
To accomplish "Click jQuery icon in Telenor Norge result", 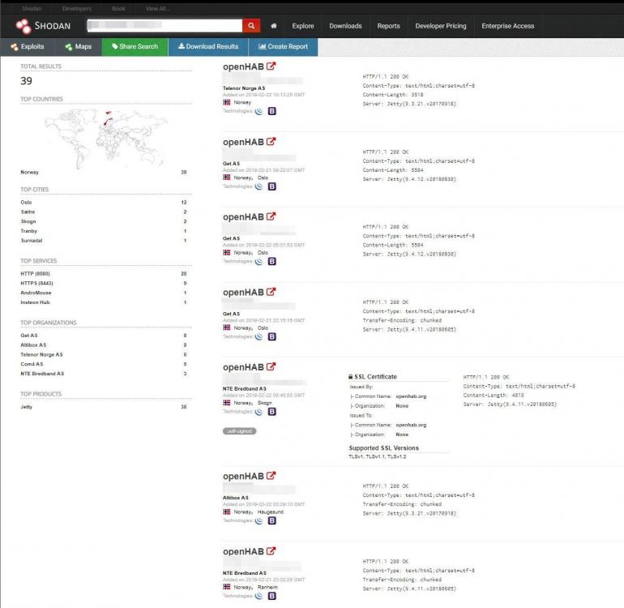I will [259, 111].
